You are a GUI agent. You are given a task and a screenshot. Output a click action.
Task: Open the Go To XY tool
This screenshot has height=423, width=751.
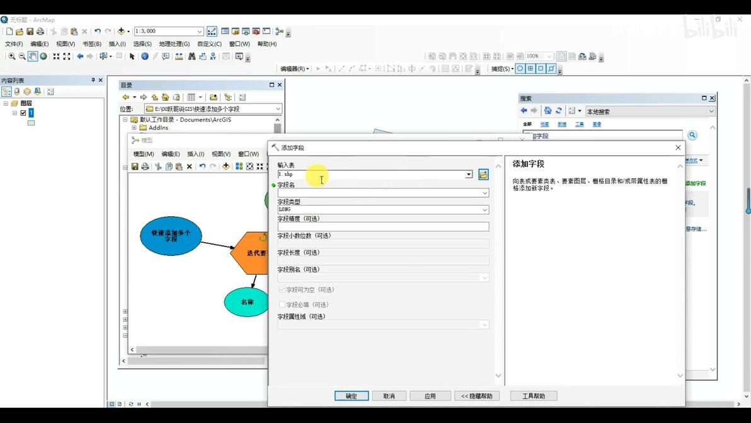213,56
